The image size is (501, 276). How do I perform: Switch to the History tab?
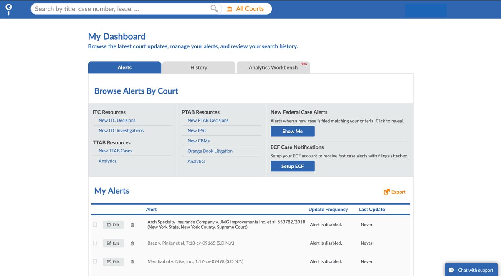pos(199,68)
